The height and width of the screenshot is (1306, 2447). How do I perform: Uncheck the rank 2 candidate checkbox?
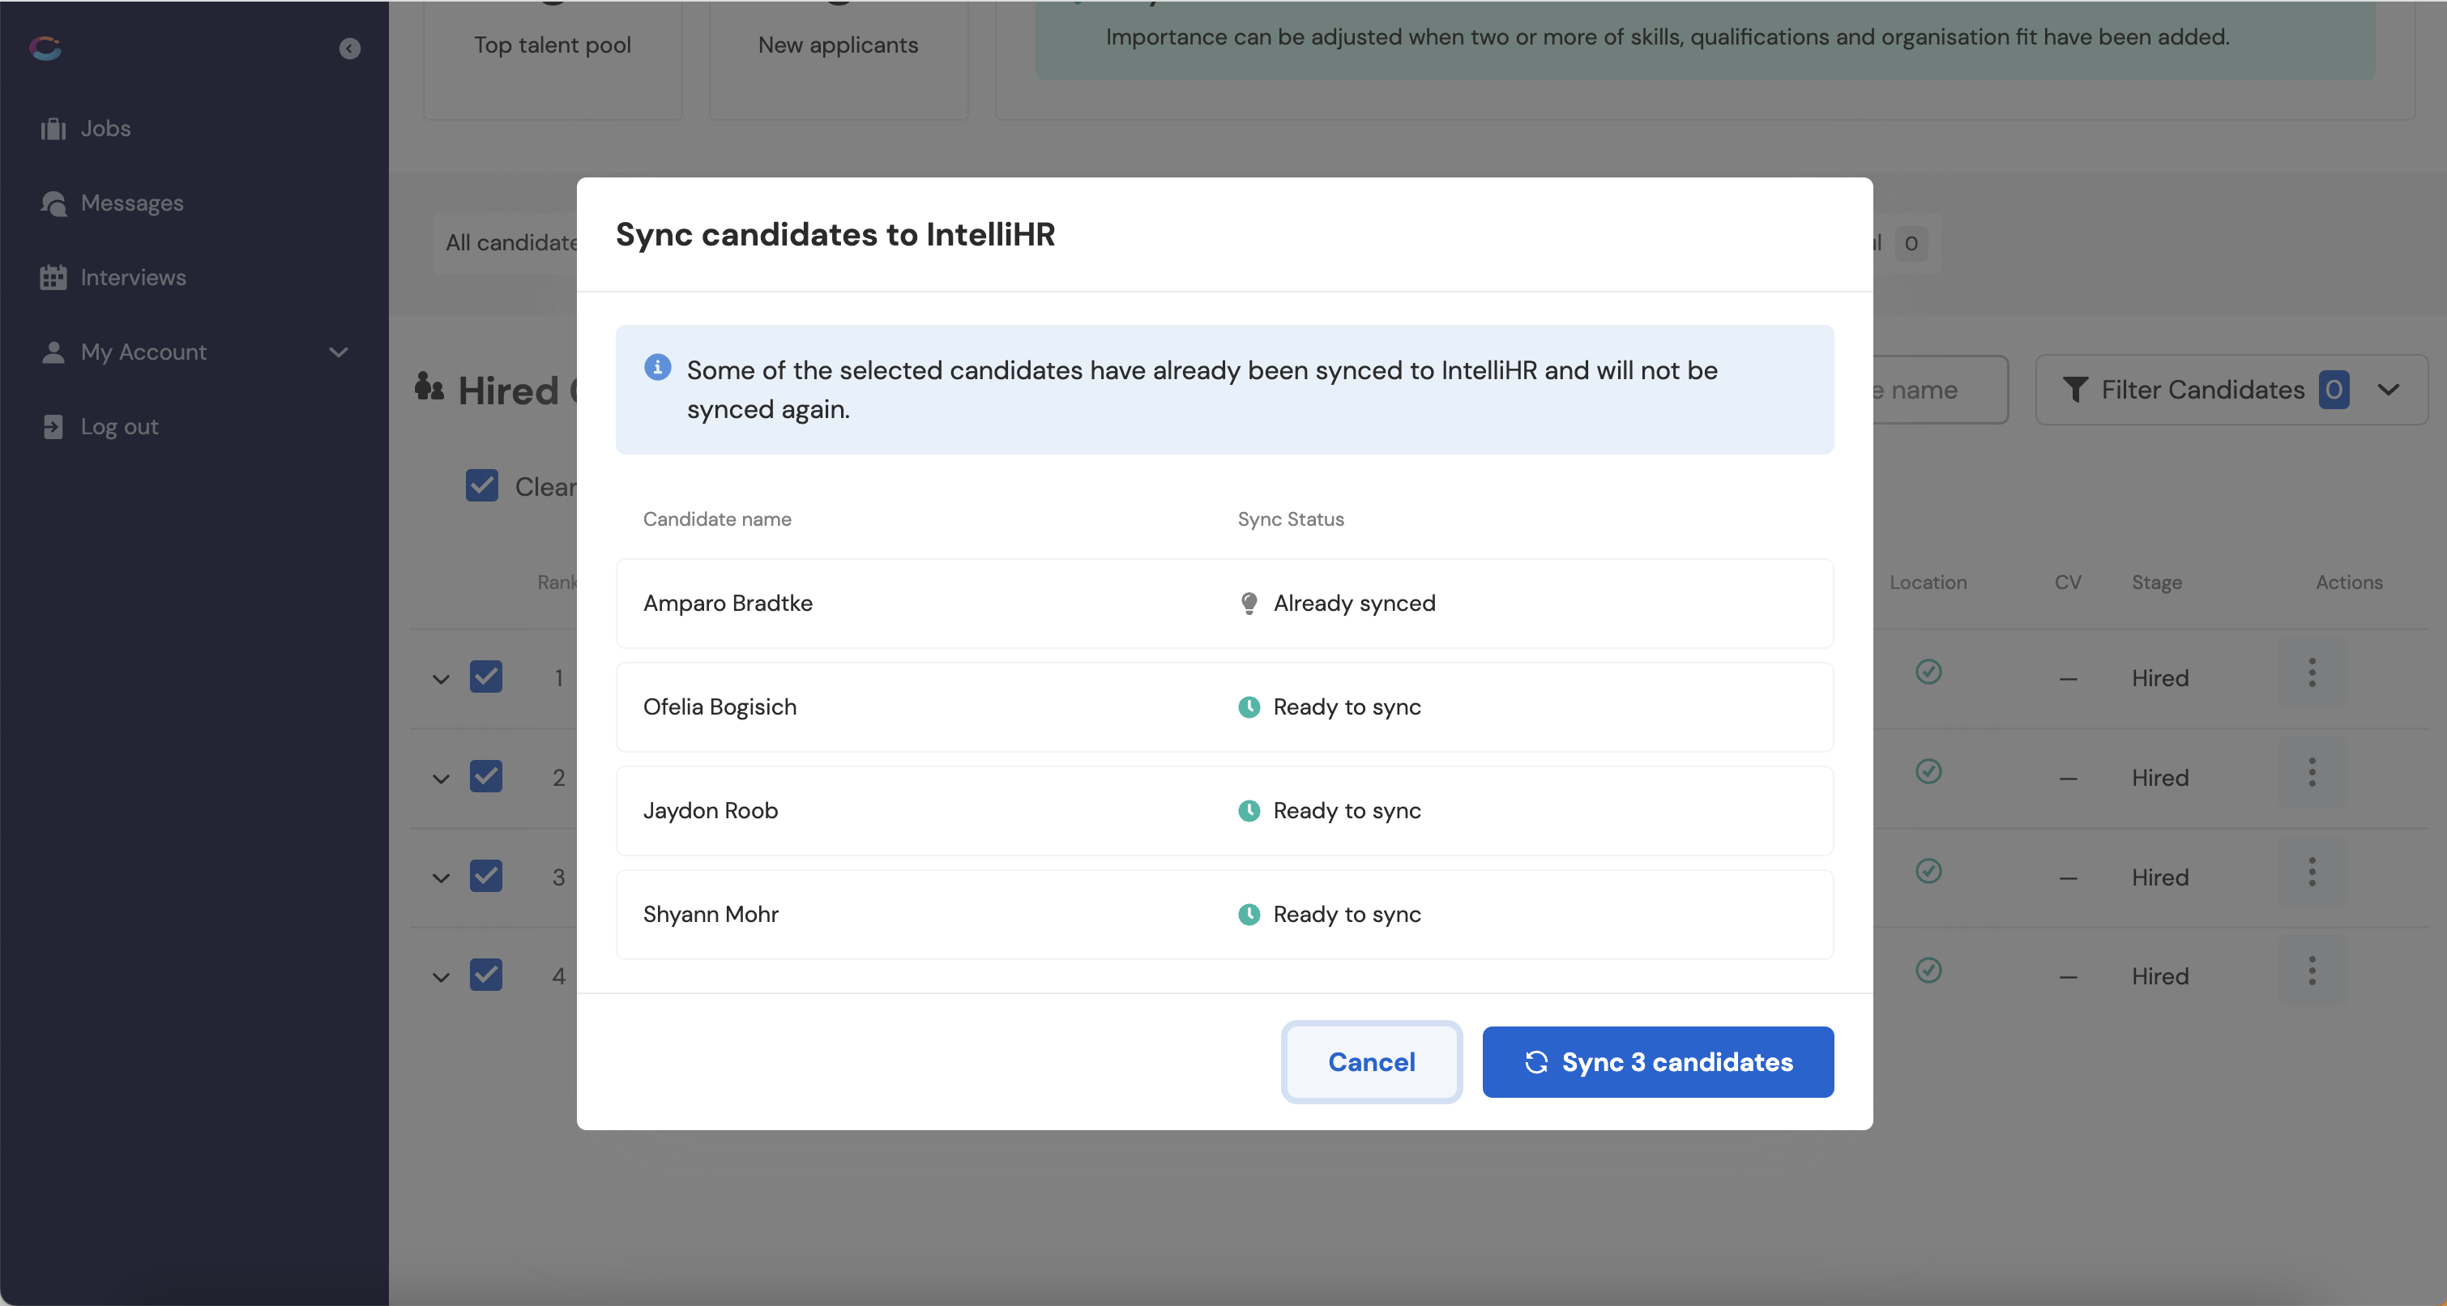pyautogui.click(x=485, y=776)
